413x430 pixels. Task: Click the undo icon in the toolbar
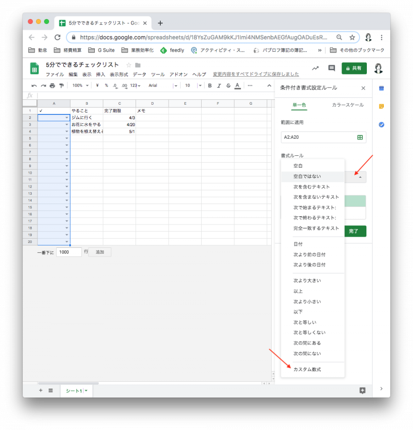[34, 86]
